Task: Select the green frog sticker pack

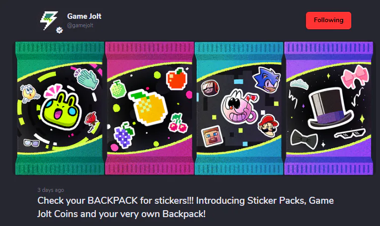Action: click(60, 108)
